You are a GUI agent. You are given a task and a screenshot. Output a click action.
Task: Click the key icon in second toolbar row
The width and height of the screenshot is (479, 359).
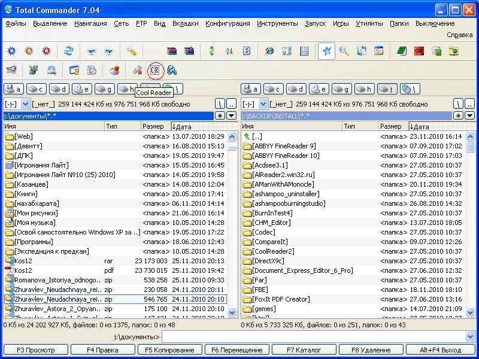(11, 70)
